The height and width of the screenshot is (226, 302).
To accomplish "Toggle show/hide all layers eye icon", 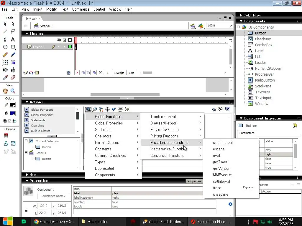I will pos(59,40).
